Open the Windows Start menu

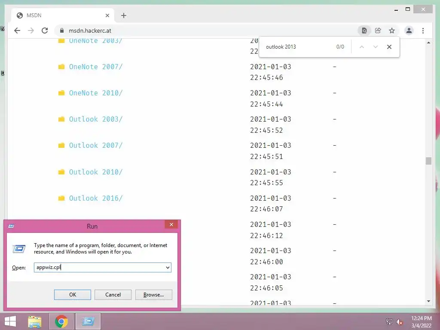[10, 321]
